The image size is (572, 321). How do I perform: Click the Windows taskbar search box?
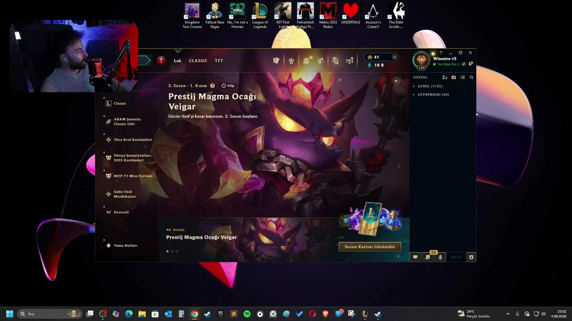(x=50, y=314)
